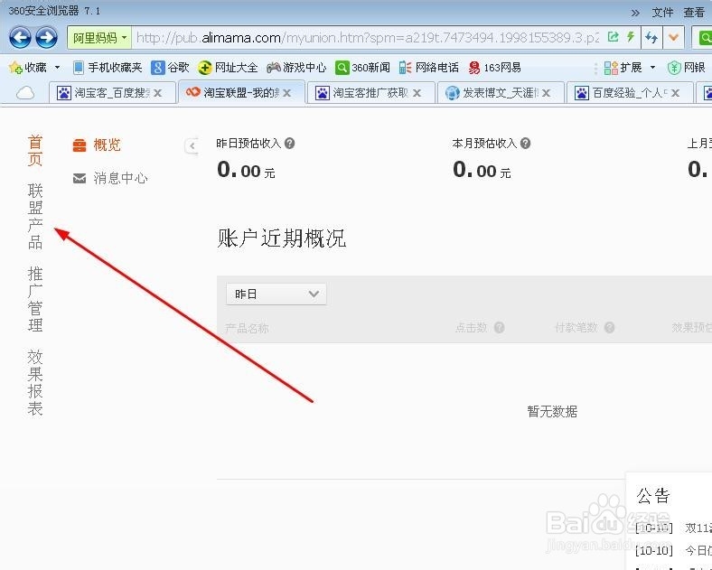Open the 手机收藏夹 bookmark
The image size is (712, 570).
click(x=108, y=68)
